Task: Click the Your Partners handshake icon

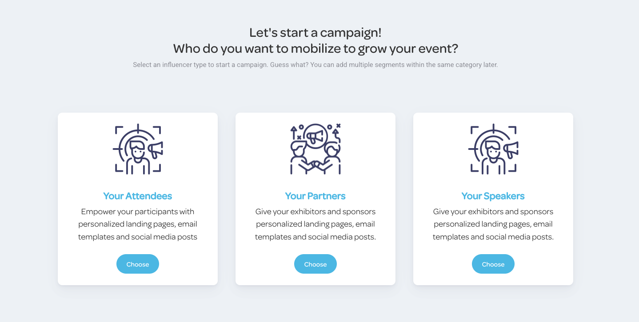Action: (316, 149)
